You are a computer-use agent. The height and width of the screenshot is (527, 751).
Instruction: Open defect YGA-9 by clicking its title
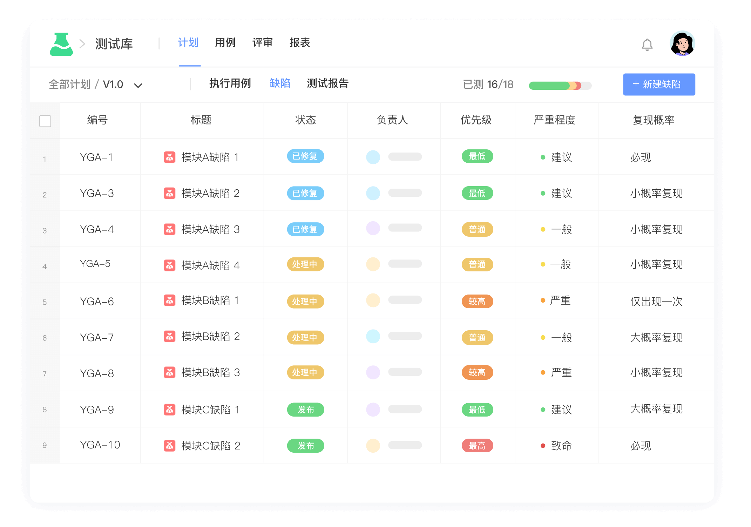(x=209, y=409)
